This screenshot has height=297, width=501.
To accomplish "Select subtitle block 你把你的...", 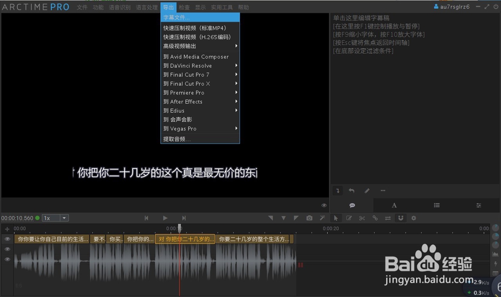I will coord(139,239).
